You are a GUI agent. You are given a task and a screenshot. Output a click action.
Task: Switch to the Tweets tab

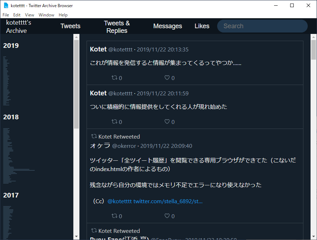point(70,26)
